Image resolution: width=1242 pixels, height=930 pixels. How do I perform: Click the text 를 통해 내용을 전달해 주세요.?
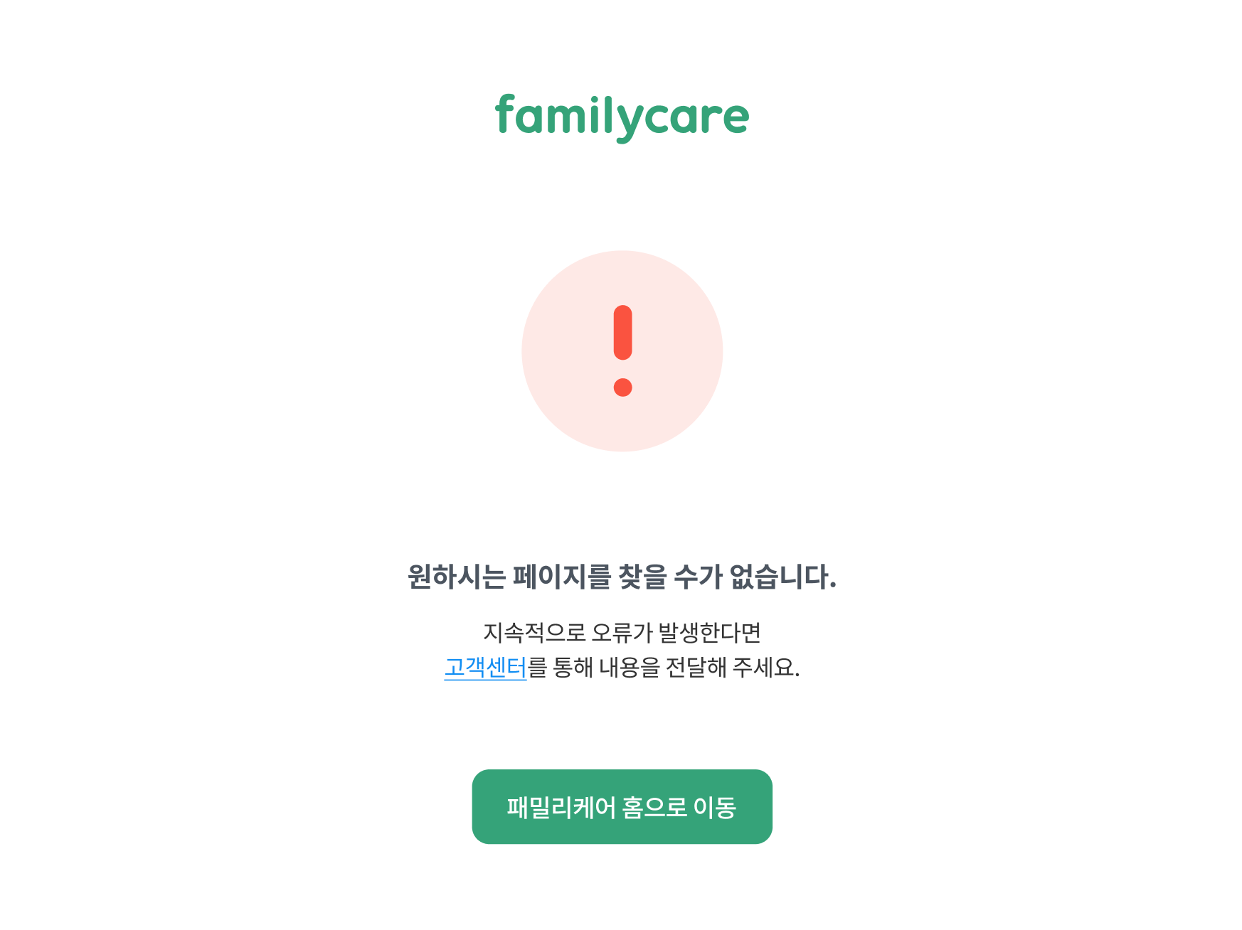[664, 667]
